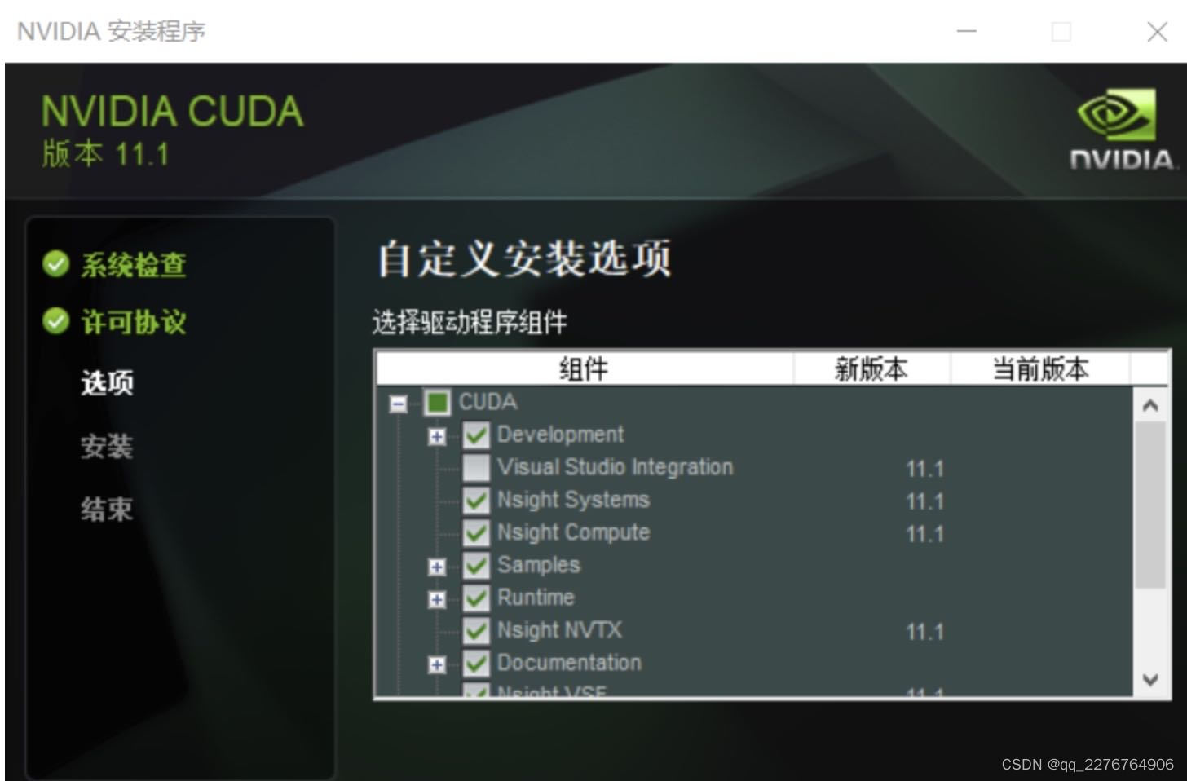This screenshot has width=1187, height=781.
Task: Select the Samples row label
Action: point(539,565)
